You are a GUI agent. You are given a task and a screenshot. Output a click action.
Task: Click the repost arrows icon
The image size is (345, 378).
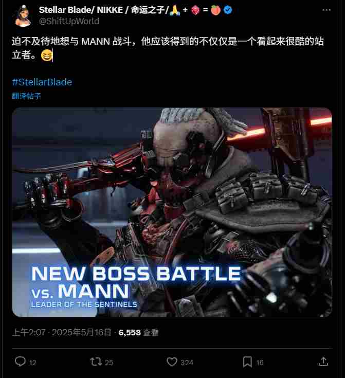click(96, 362)
